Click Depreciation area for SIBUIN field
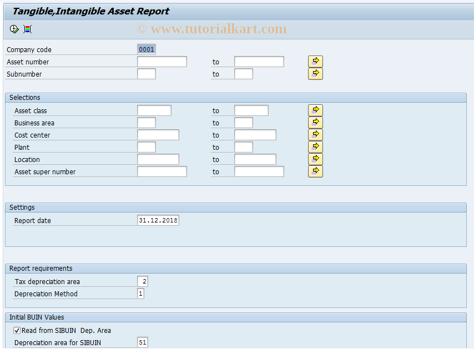The image size is (474, 349). click(143, 342)
